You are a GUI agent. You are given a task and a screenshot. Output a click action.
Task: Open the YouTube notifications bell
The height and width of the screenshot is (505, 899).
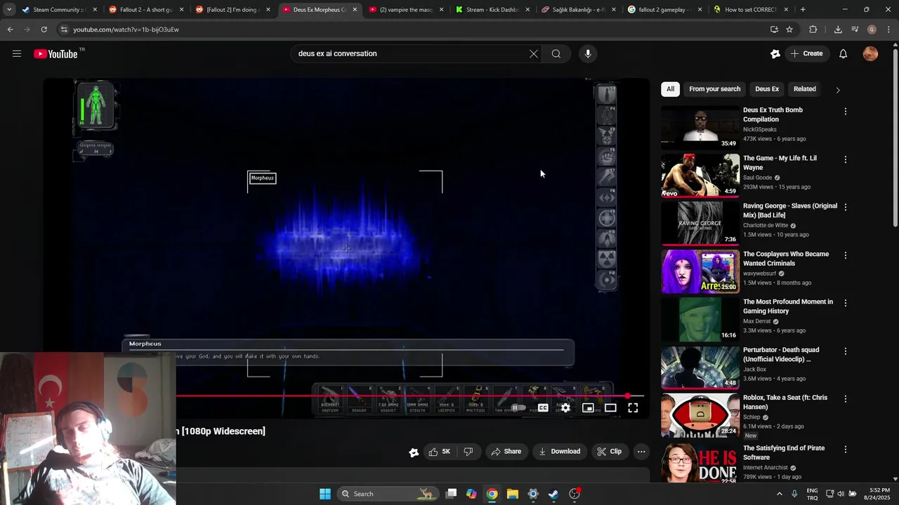pos(844,54)
